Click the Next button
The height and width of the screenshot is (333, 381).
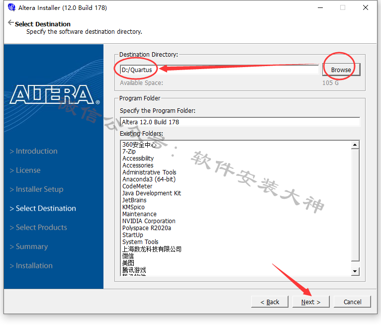pyautogui.click(x=311, y=302)
